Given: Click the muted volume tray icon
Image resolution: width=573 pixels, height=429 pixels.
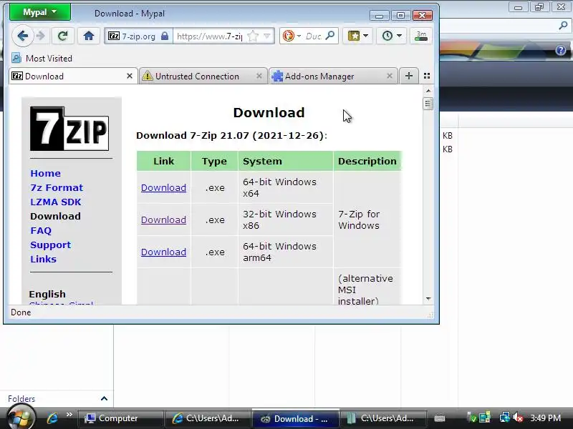Looking at the screenshot, I should tap(518, 418).
